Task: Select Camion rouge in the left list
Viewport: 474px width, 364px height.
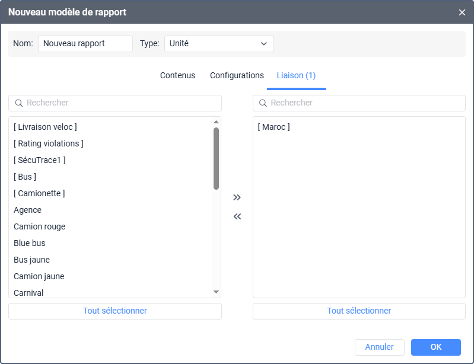Action: click(x=40, y=226)
